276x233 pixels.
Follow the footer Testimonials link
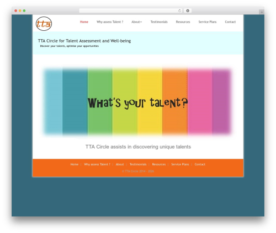(x=138, y=164)
